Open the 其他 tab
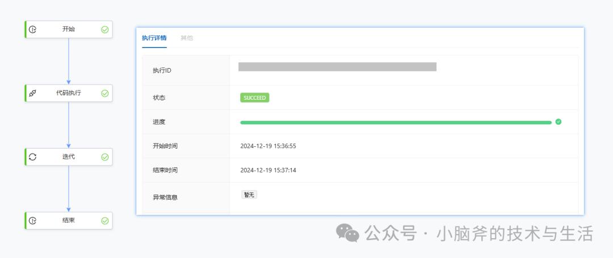The width and height of the screenshot is (613, 258). pos(187,38)
